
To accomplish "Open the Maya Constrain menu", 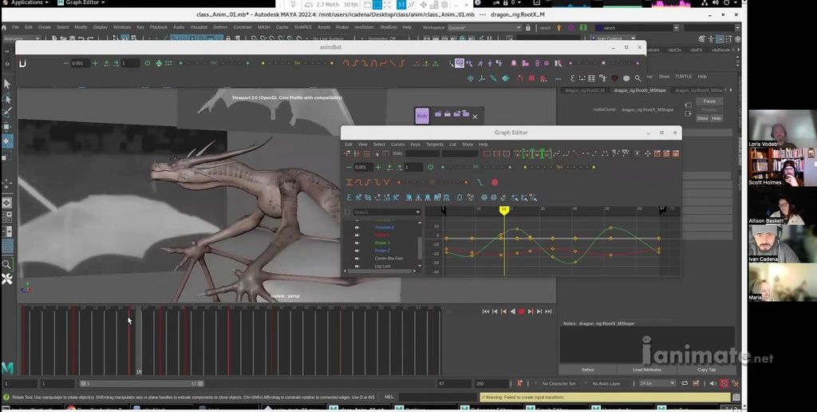I will [243, 27].
